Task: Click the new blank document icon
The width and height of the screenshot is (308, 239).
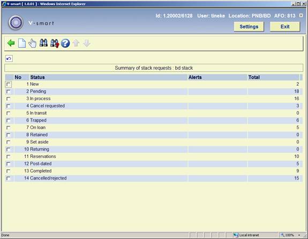Action: coord(22,43)
